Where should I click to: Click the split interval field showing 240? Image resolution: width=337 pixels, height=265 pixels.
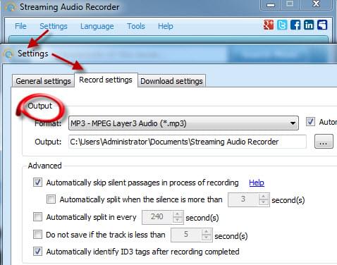coord(157,217)
